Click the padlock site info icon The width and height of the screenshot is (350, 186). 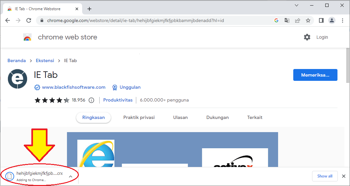(x=42, y=20)
